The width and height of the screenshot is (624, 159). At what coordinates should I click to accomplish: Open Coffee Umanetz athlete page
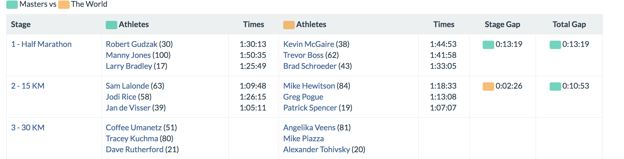pyautogui.click(x=133, y=128)
